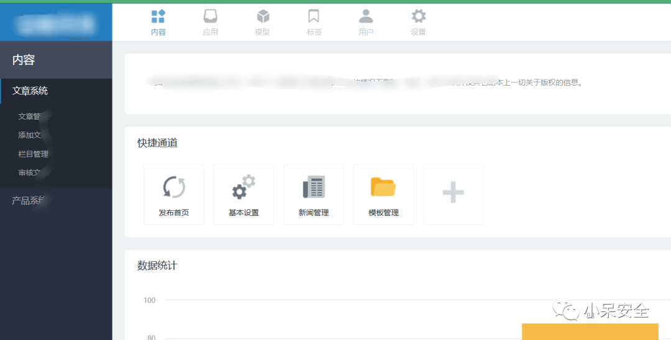The width and height of the screenshot is (671, 340).
Task: Open the 模型 cube icon
Action: (262, 17)
